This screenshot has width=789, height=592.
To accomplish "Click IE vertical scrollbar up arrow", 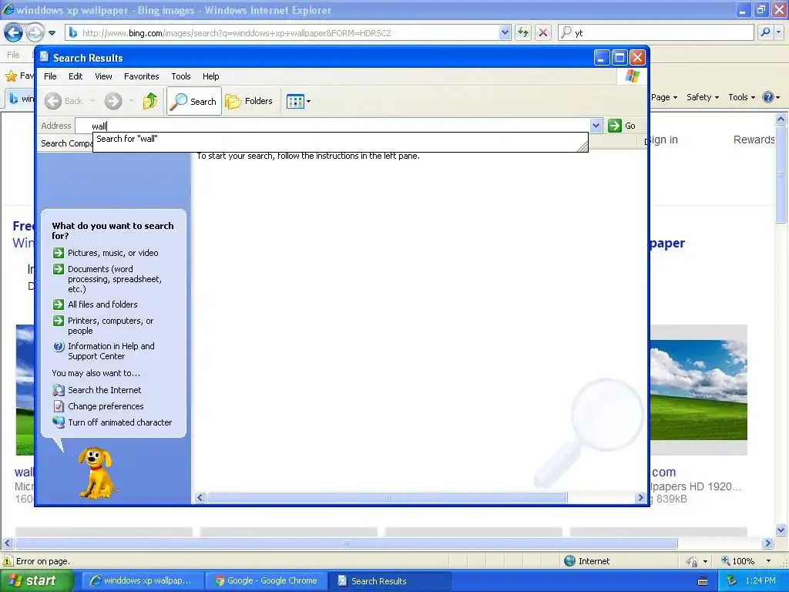I will click(x=781, y=119).
